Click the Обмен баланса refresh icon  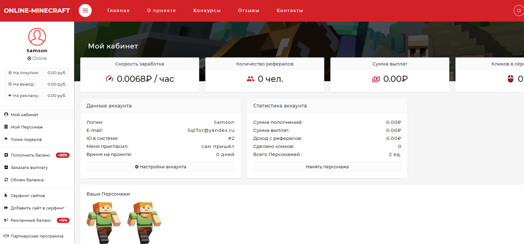6,179
